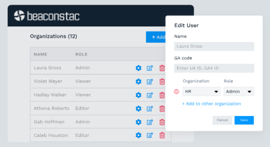Open settings gear for Athena Roberts
The width and height of the screenshot is (270, 147).
click(139, 108)
